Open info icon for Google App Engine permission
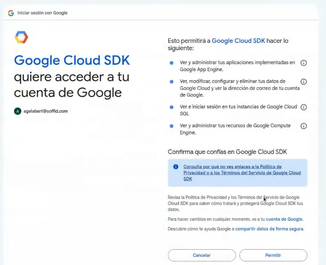Screen dimensions: 326x265 (x=303, y=63)
